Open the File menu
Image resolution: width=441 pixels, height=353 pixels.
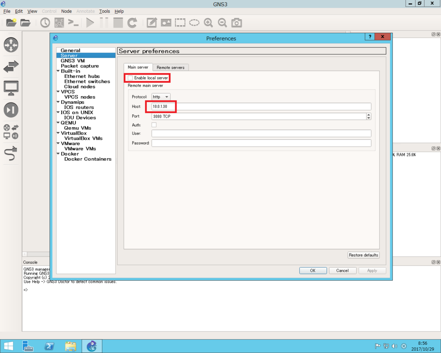7,11
